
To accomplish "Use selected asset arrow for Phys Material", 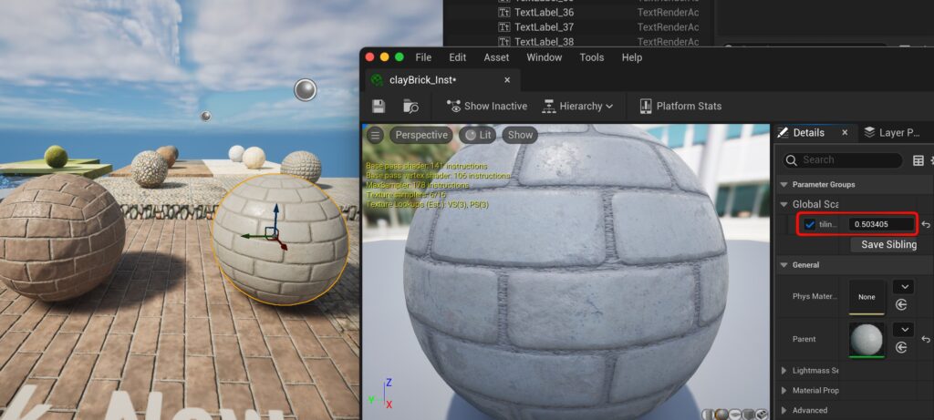I will coord(901,305).
